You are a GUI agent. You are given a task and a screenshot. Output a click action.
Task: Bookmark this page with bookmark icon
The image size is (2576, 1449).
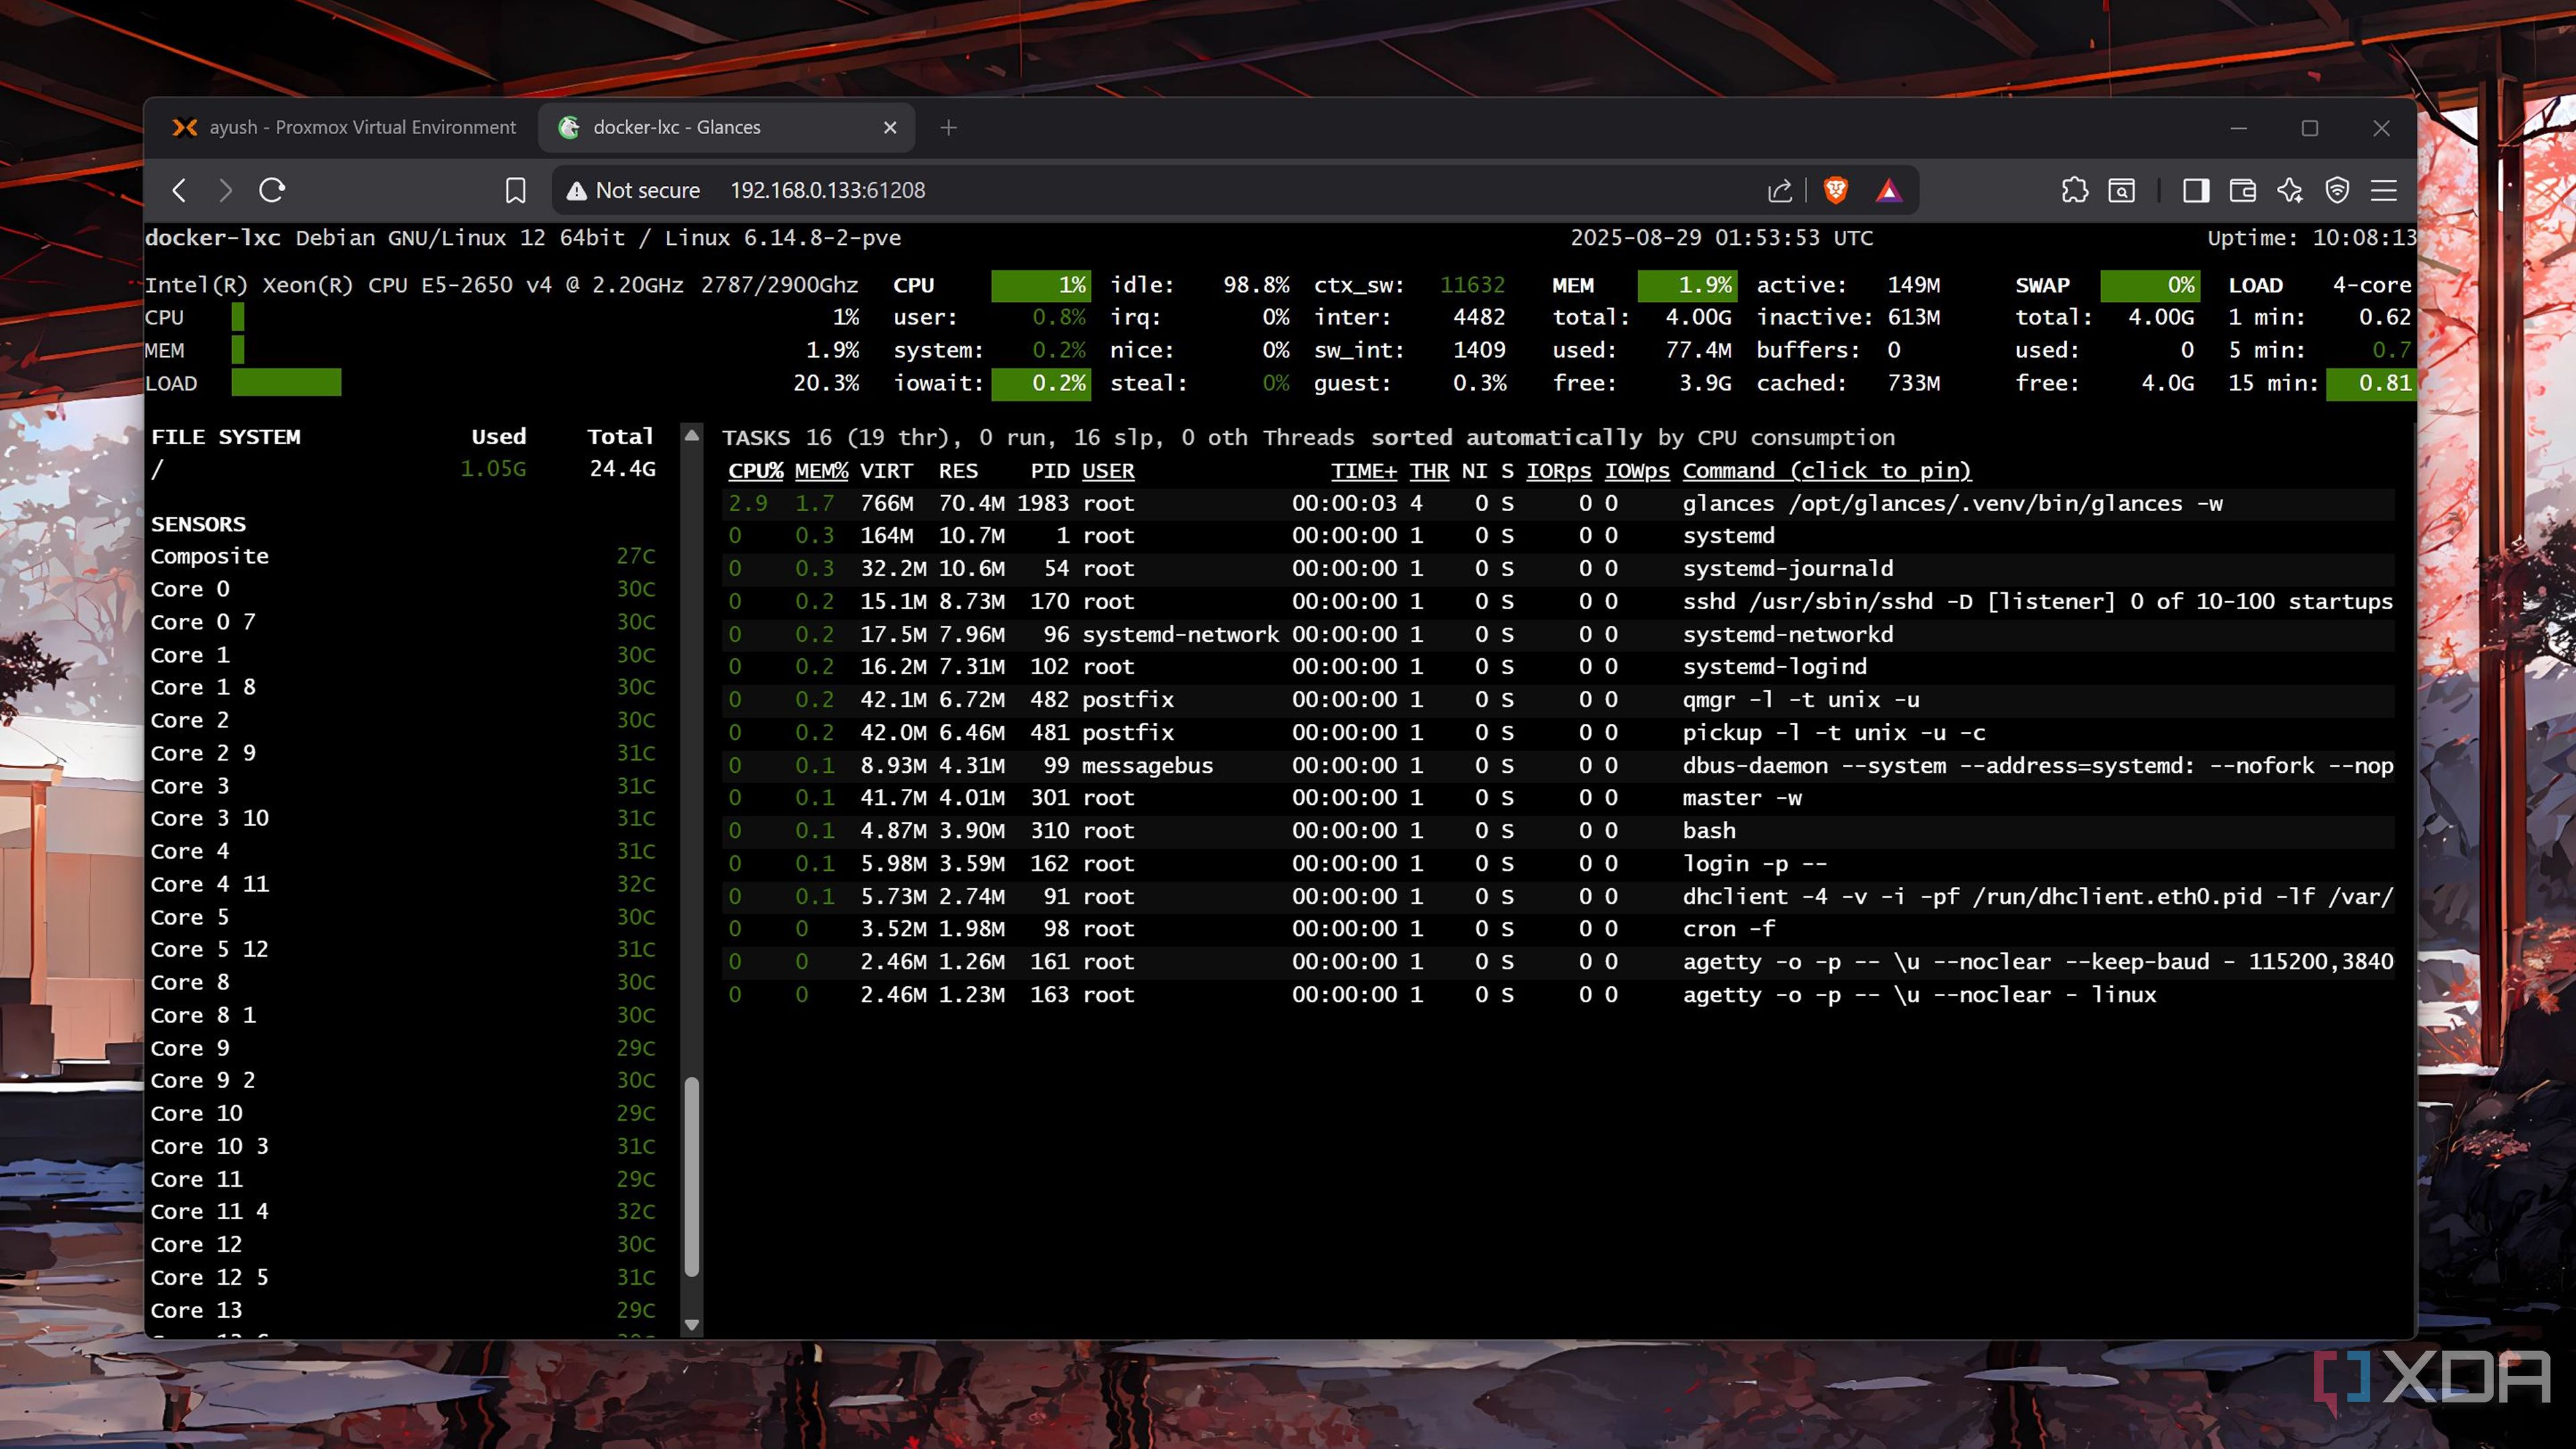tap(515, 190)
